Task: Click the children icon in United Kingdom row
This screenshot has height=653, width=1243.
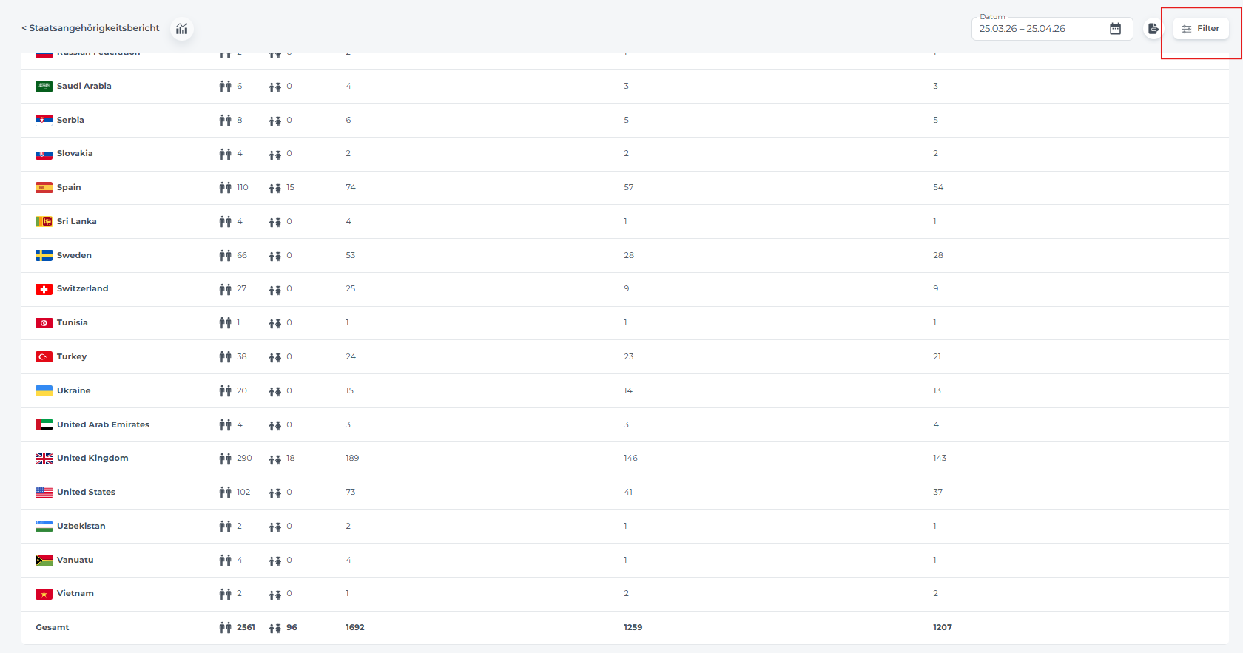Action: click(x=274, y=459)
